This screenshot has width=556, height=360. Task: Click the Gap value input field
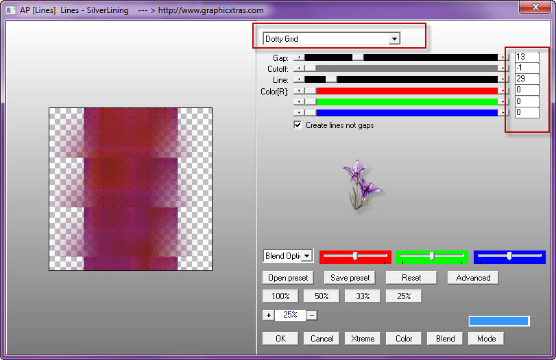[x=526, y=57]
